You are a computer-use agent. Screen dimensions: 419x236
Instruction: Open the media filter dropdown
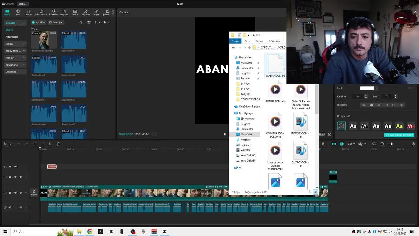pos(106,22)
